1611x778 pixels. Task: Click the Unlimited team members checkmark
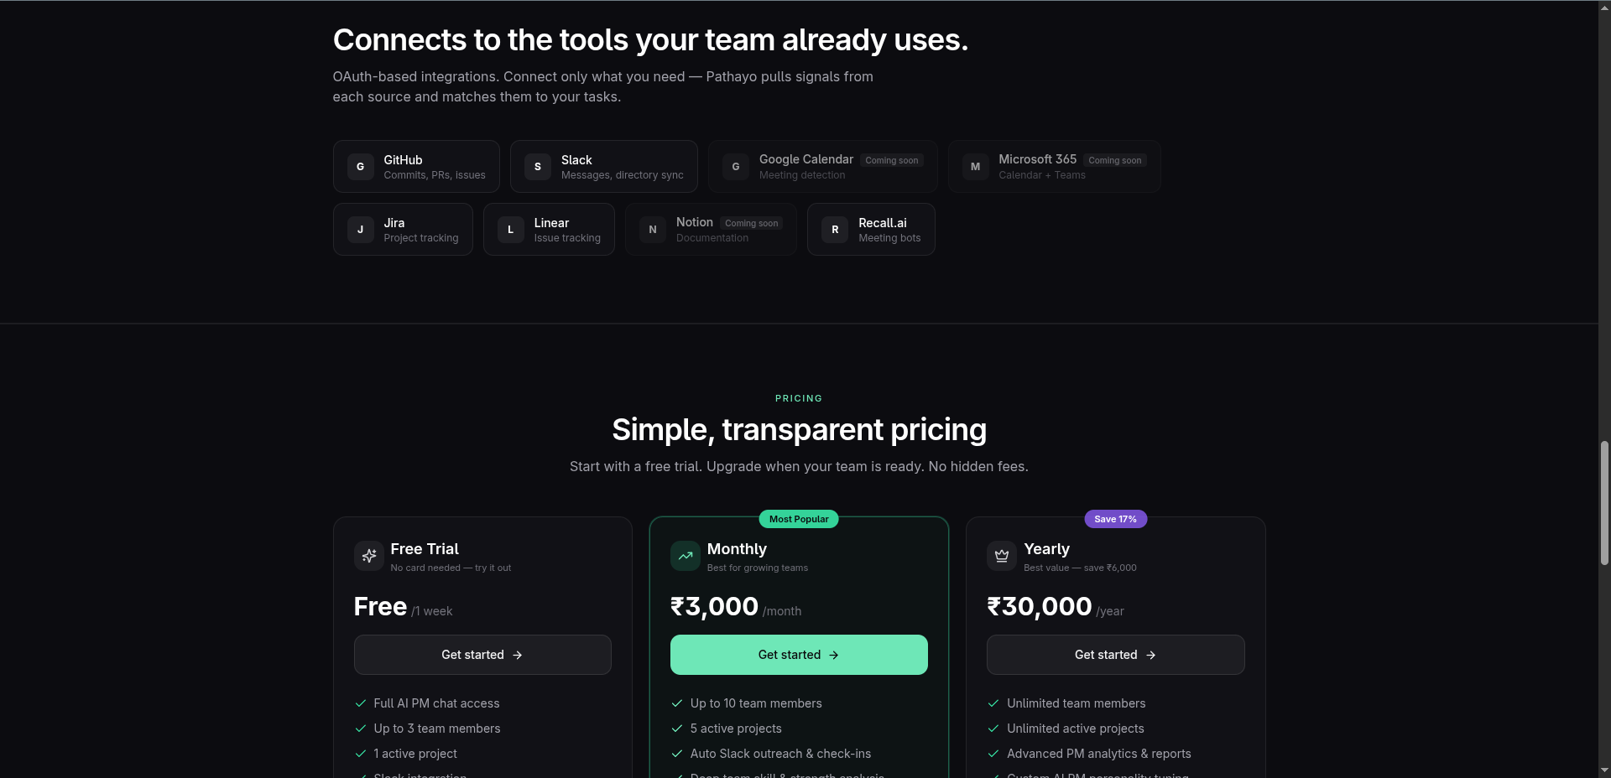[x=993, y=703]
